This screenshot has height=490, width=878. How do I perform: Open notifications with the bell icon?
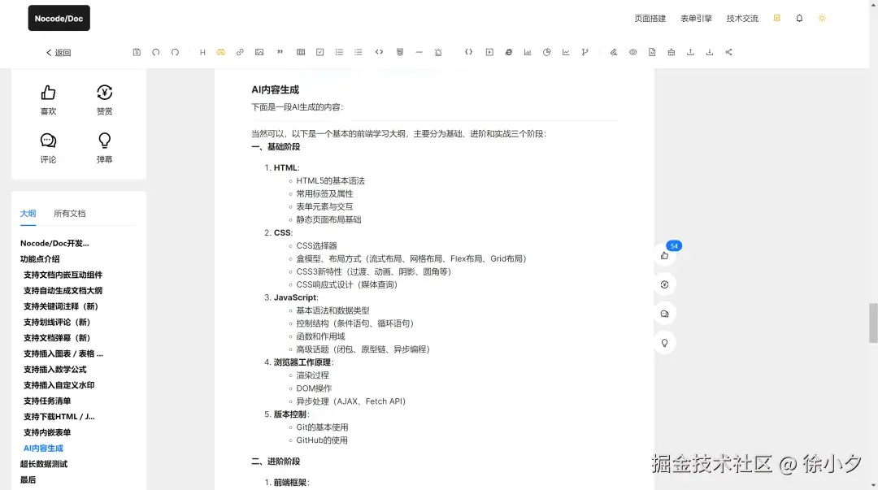click(x=798, y=17)
